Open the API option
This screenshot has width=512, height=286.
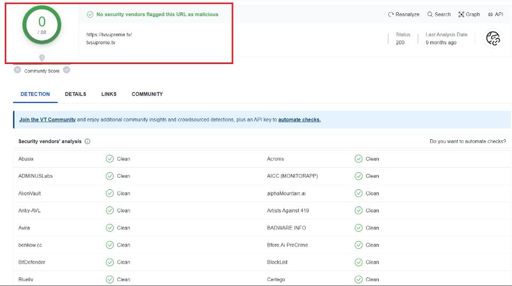[495, 14]
